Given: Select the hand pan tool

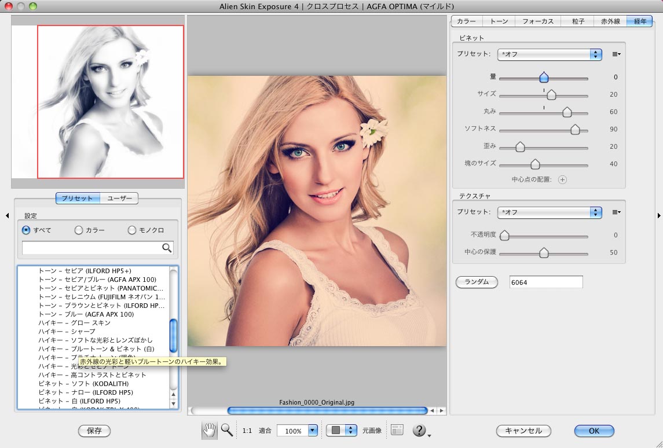Looking at the screenshot, I should pos(209,430).
